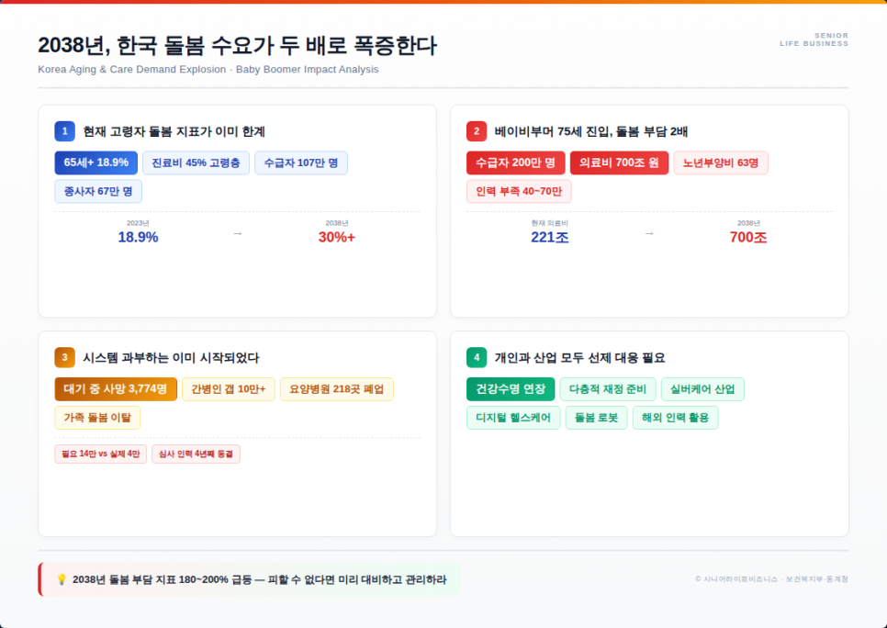Click the copyright source text in footer
The height and width of the screenshot is (628, 887).
[x=771, y=579]
